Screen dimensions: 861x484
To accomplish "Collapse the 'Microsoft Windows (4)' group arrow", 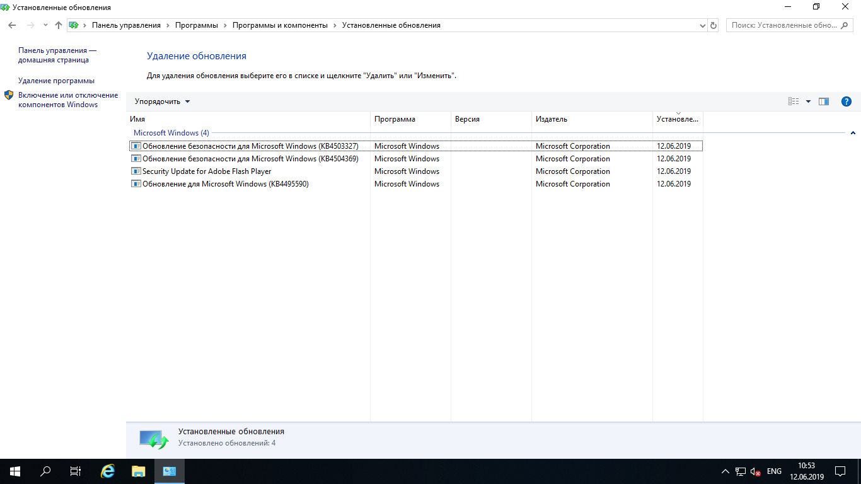I will (x=853, y=133).
